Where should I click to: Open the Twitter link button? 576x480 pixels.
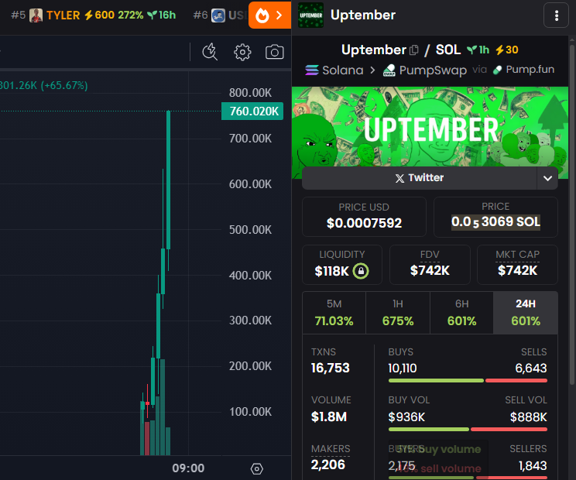(420, 178)
